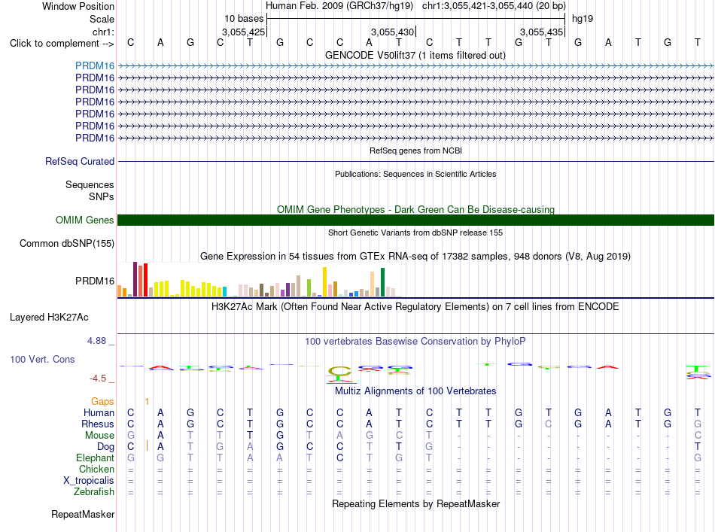The height and width of the screenshot is (532, 715).
Task: Click the 'RefSeq genes from NCBI' title
Action: point(415,150)
